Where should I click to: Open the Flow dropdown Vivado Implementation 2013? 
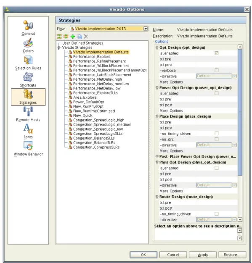point(109,29)
